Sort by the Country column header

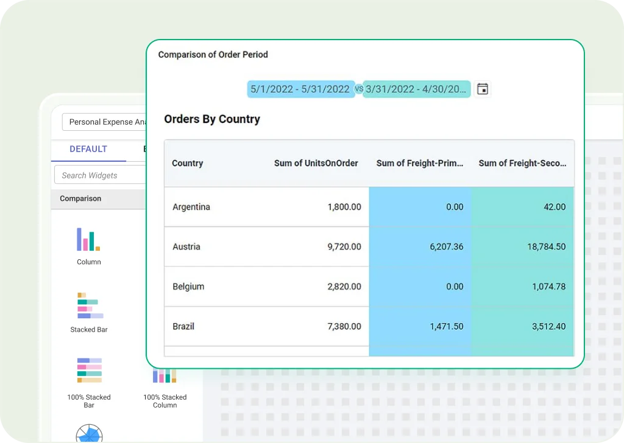click(188, 163)
